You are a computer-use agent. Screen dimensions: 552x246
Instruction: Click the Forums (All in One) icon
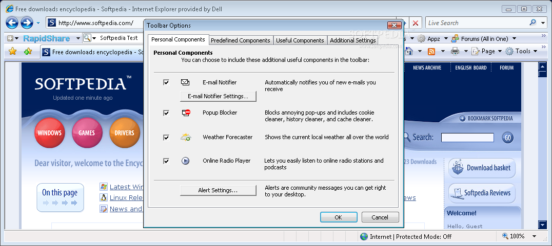point(455,38)
